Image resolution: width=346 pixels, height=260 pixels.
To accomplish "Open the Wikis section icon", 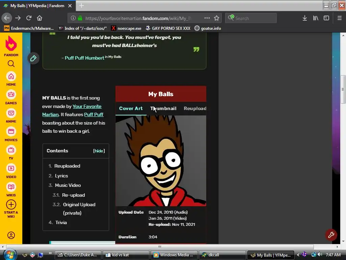I will 11,187.
